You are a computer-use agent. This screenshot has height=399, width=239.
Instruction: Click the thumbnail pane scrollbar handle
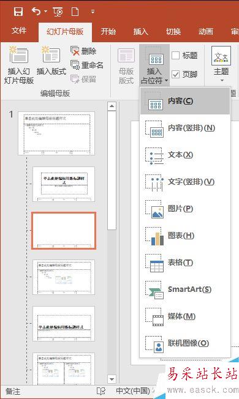click(x=112, y=171)
